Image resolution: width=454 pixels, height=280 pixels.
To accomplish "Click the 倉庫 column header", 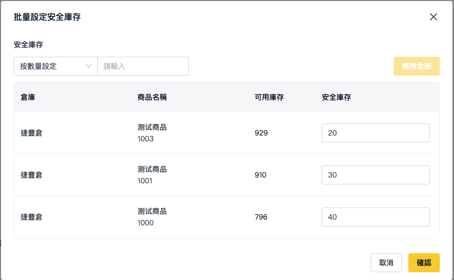I will click(28, 97).
